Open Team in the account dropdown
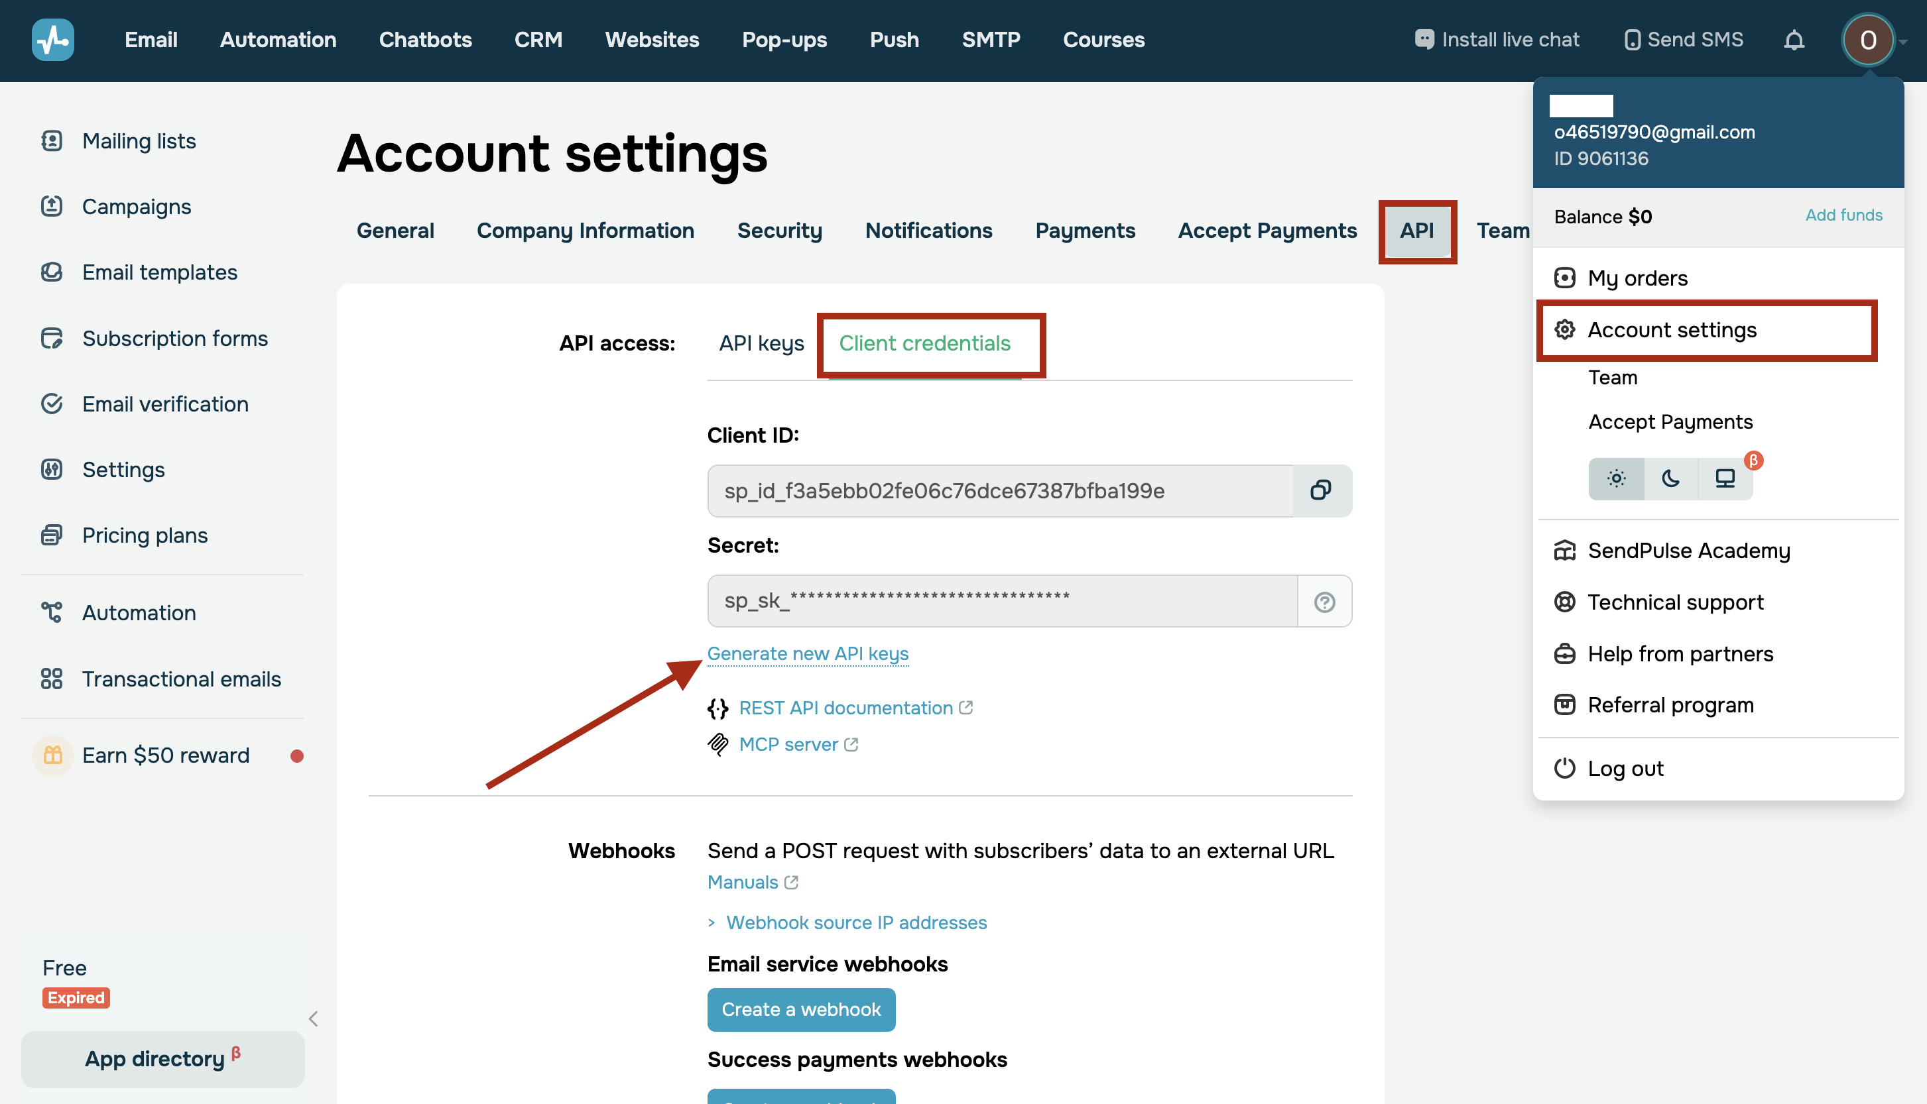Image resolution: width=1927 pixels, height=1104 pixels. [x=1612, y=378]
